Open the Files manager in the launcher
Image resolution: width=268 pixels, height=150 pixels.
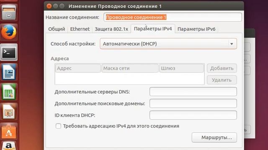pyautogui.click(x=9, y=12)
